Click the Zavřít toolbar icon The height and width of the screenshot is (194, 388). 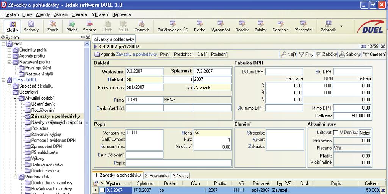click(52, 27)
